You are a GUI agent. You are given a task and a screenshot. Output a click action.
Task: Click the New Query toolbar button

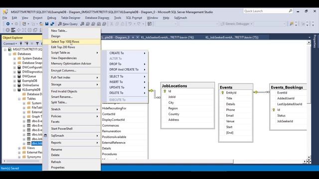pos(68,24)
